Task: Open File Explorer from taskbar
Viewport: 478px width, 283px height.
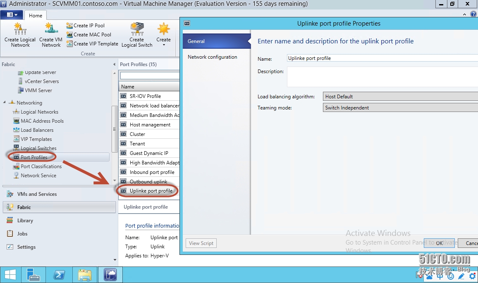Action: click(85, 275)
